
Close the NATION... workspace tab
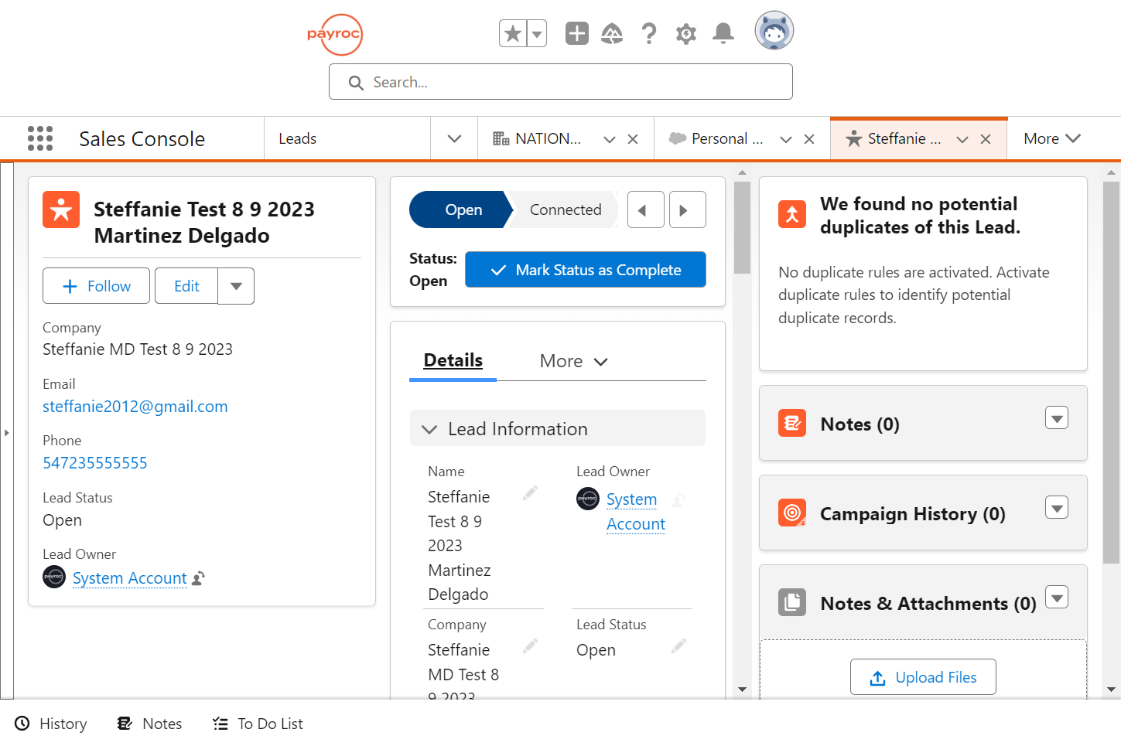point(633,139)
